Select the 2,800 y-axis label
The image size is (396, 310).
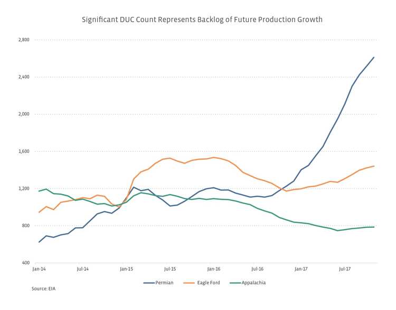(x=23, y=40)
